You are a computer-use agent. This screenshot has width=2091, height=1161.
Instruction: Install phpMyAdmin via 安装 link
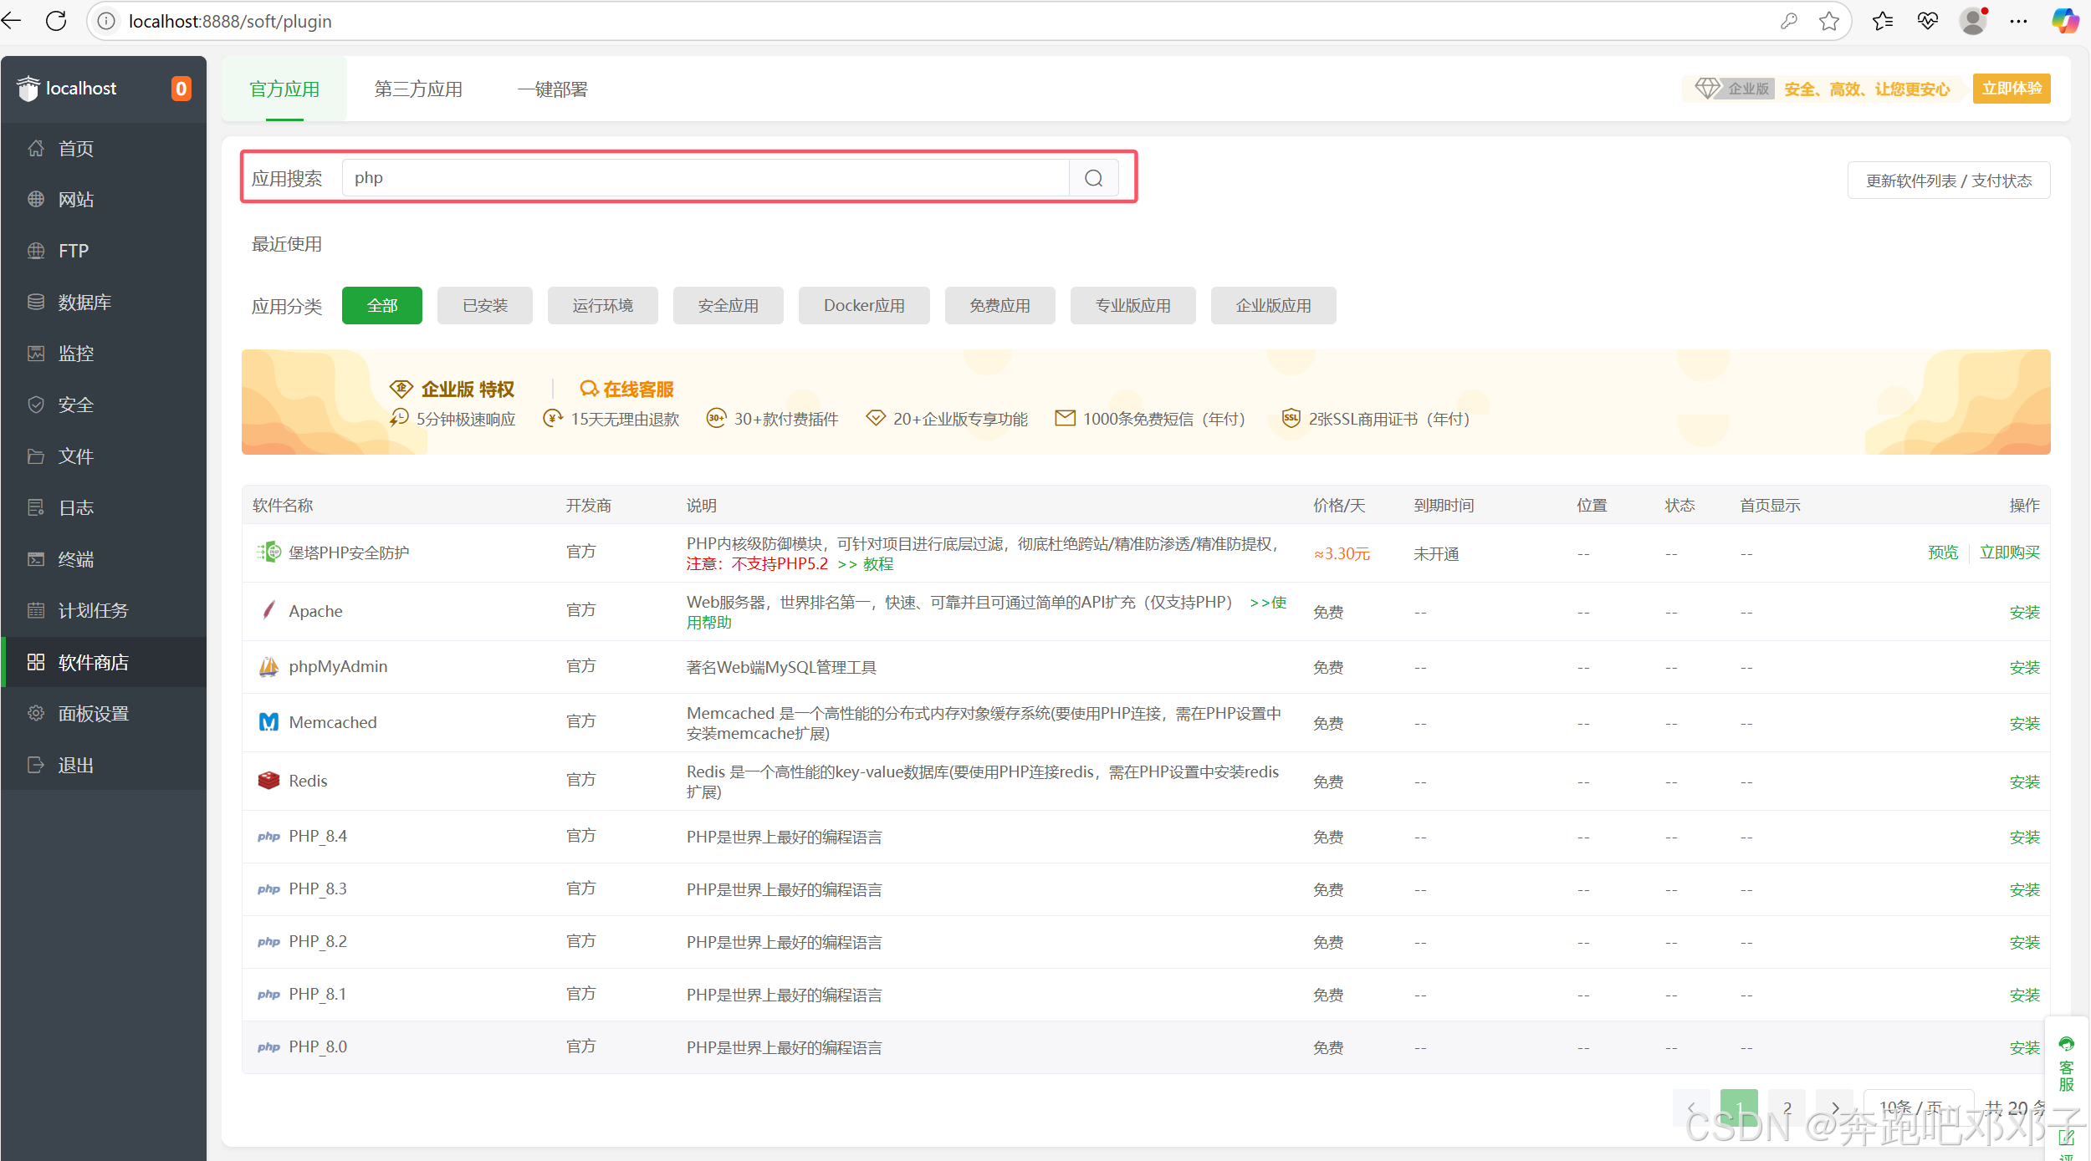click(x=2025, y=667)
